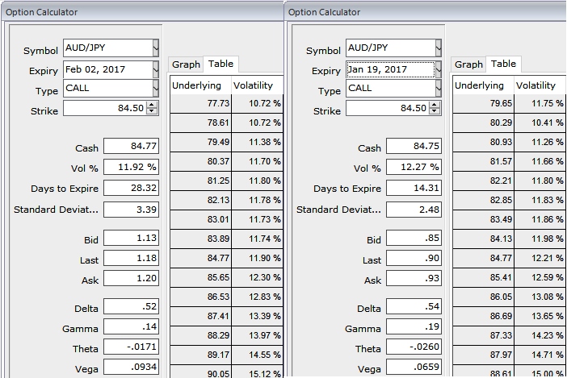
Task: Click Vega field showing .0934
Action: pos(132,368)
